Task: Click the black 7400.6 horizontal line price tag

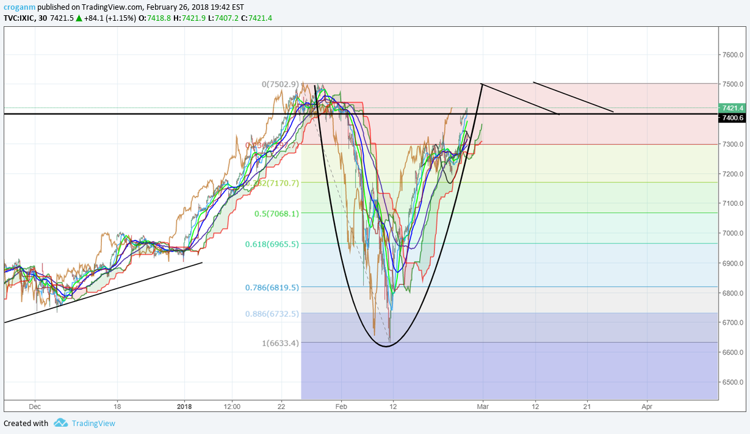Action: point(732,118)
